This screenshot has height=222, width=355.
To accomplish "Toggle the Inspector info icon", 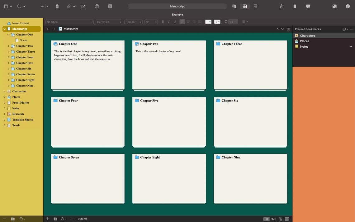I will pos(348,6).
